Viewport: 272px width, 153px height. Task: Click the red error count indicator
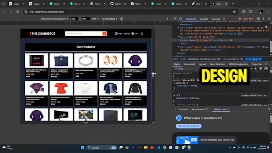pyautogui.click(x=240, y=19)
